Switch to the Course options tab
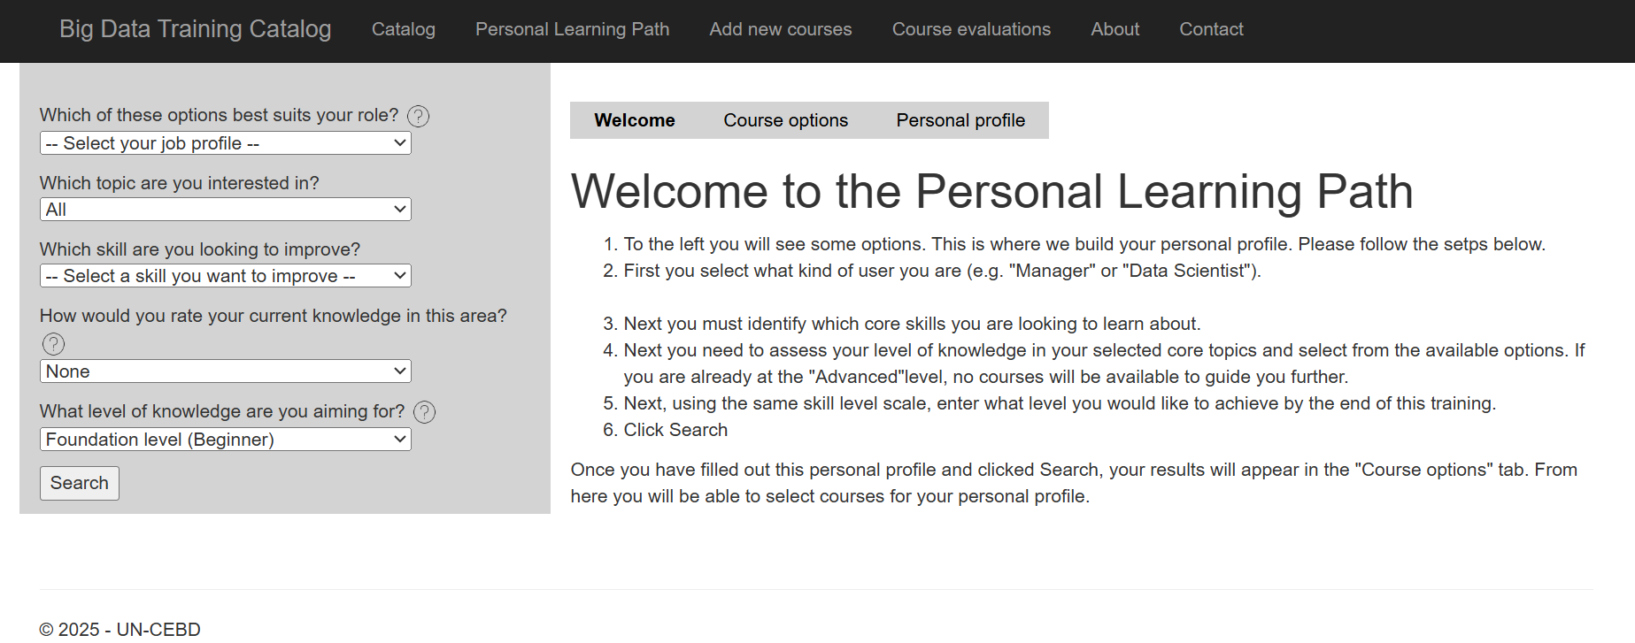The height and width of the screenshot is (643, 1635). 785,120
